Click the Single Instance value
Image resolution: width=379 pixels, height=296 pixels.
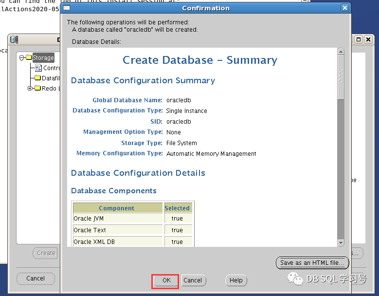pos(186,111)
